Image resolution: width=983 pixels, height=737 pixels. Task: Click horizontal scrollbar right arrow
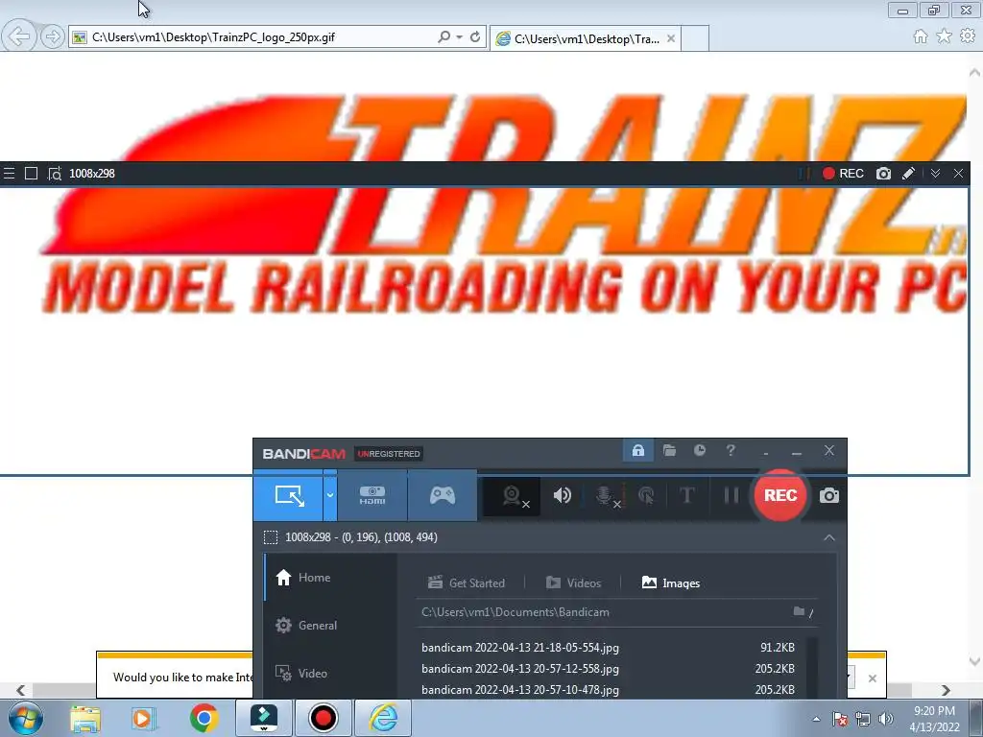click(x=946, y=690)
